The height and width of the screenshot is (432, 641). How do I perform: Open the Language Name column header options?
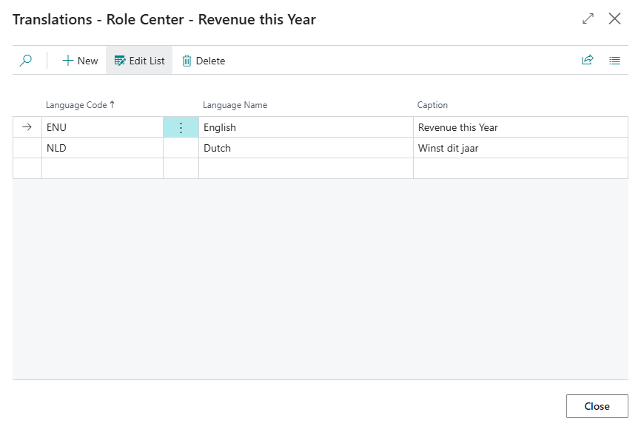tap(235, 105)
